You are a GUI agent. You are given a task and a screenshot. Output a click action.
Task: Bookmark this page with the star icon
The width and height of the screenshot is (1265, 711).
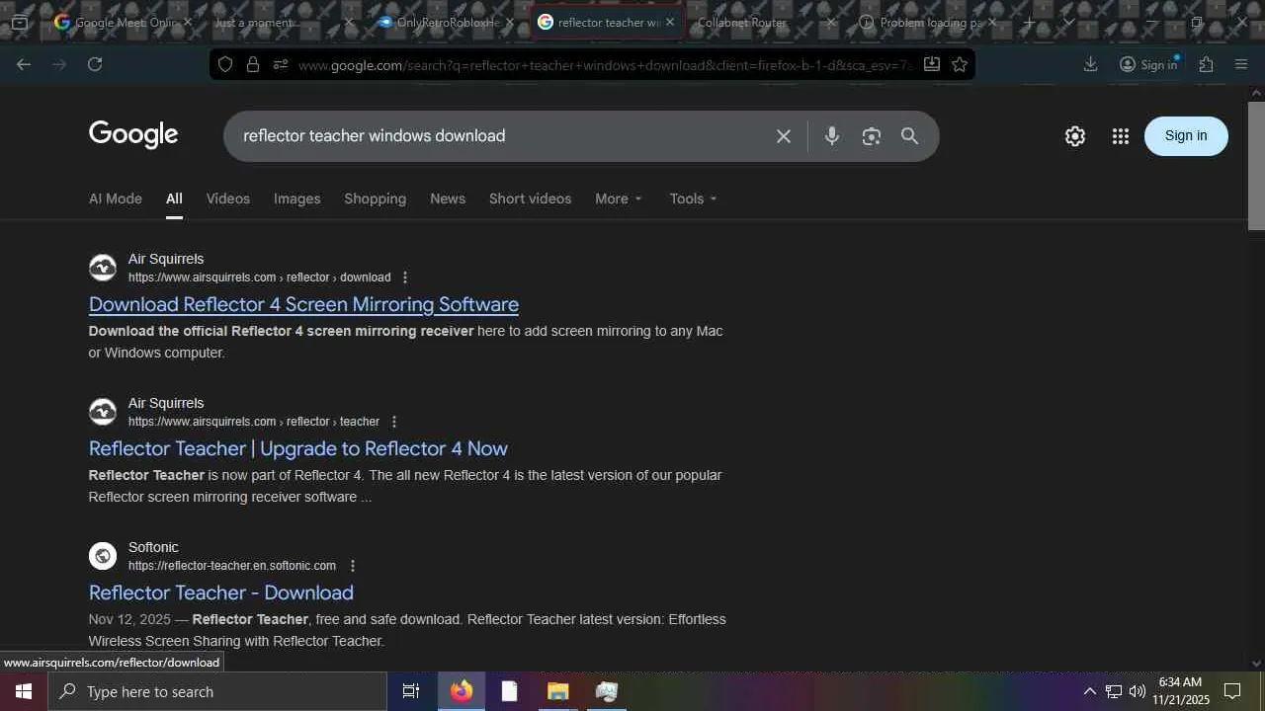click(x=960, y=64)
